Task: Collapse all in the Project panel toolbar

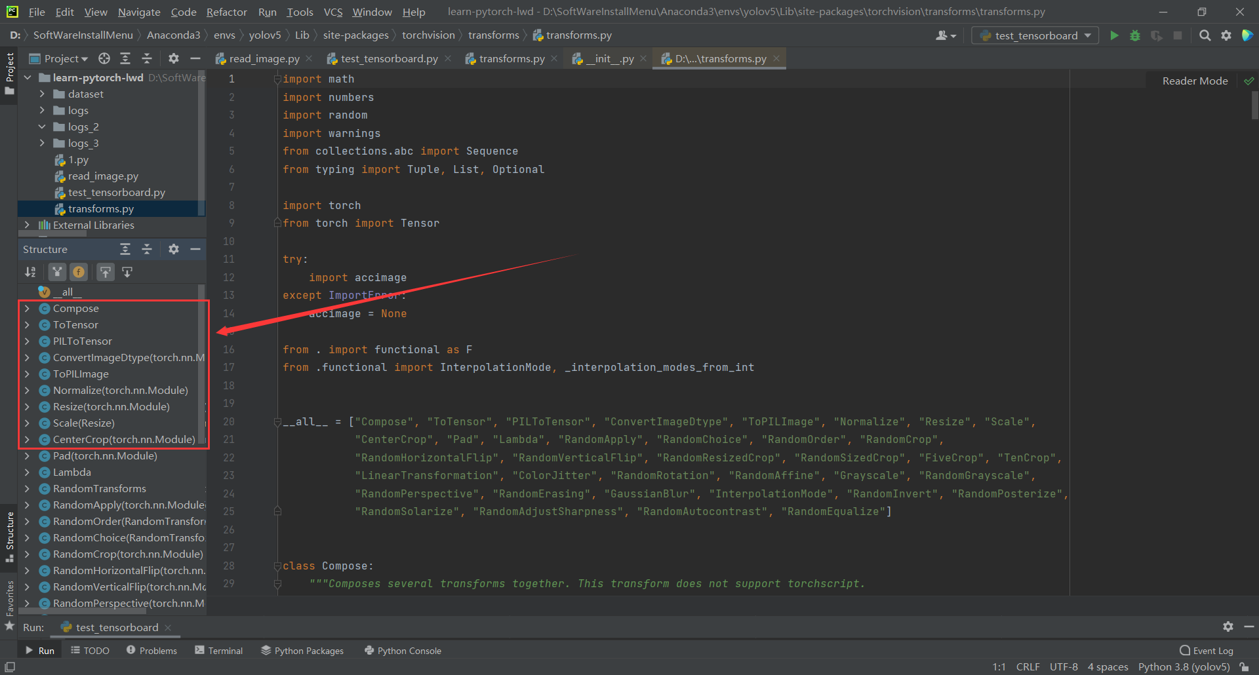Action: (147, 58)
